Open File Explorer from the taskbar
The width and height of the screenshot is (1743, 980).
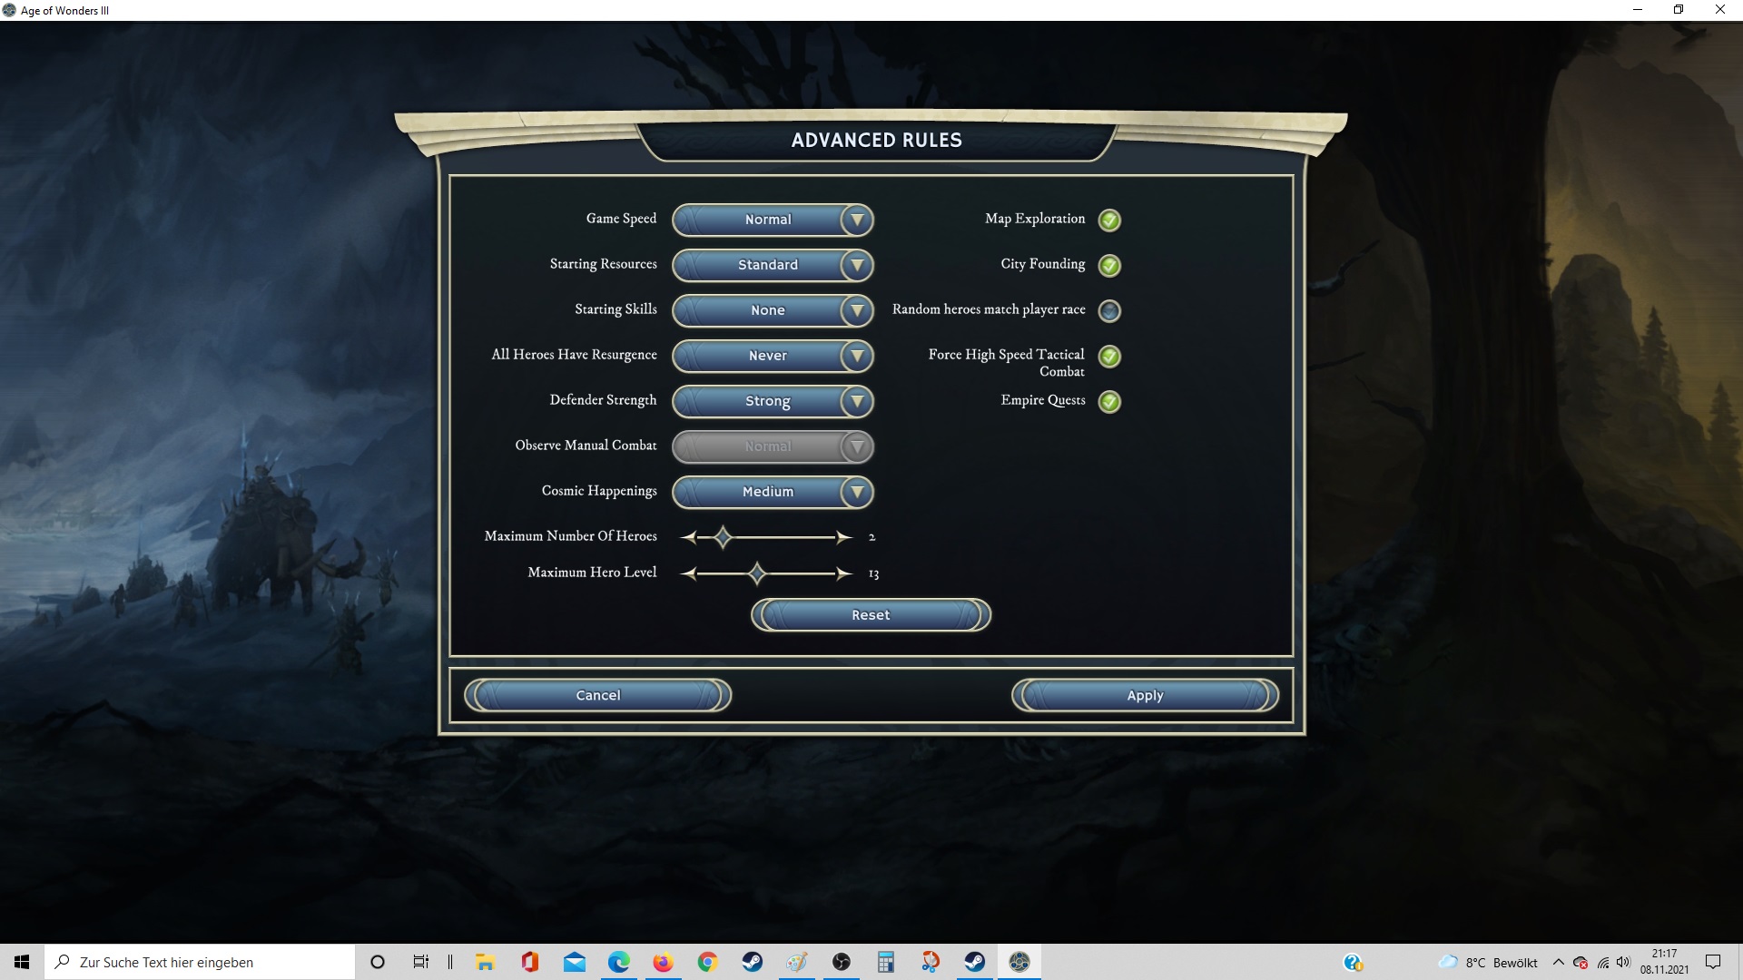(x=485, y=962)
